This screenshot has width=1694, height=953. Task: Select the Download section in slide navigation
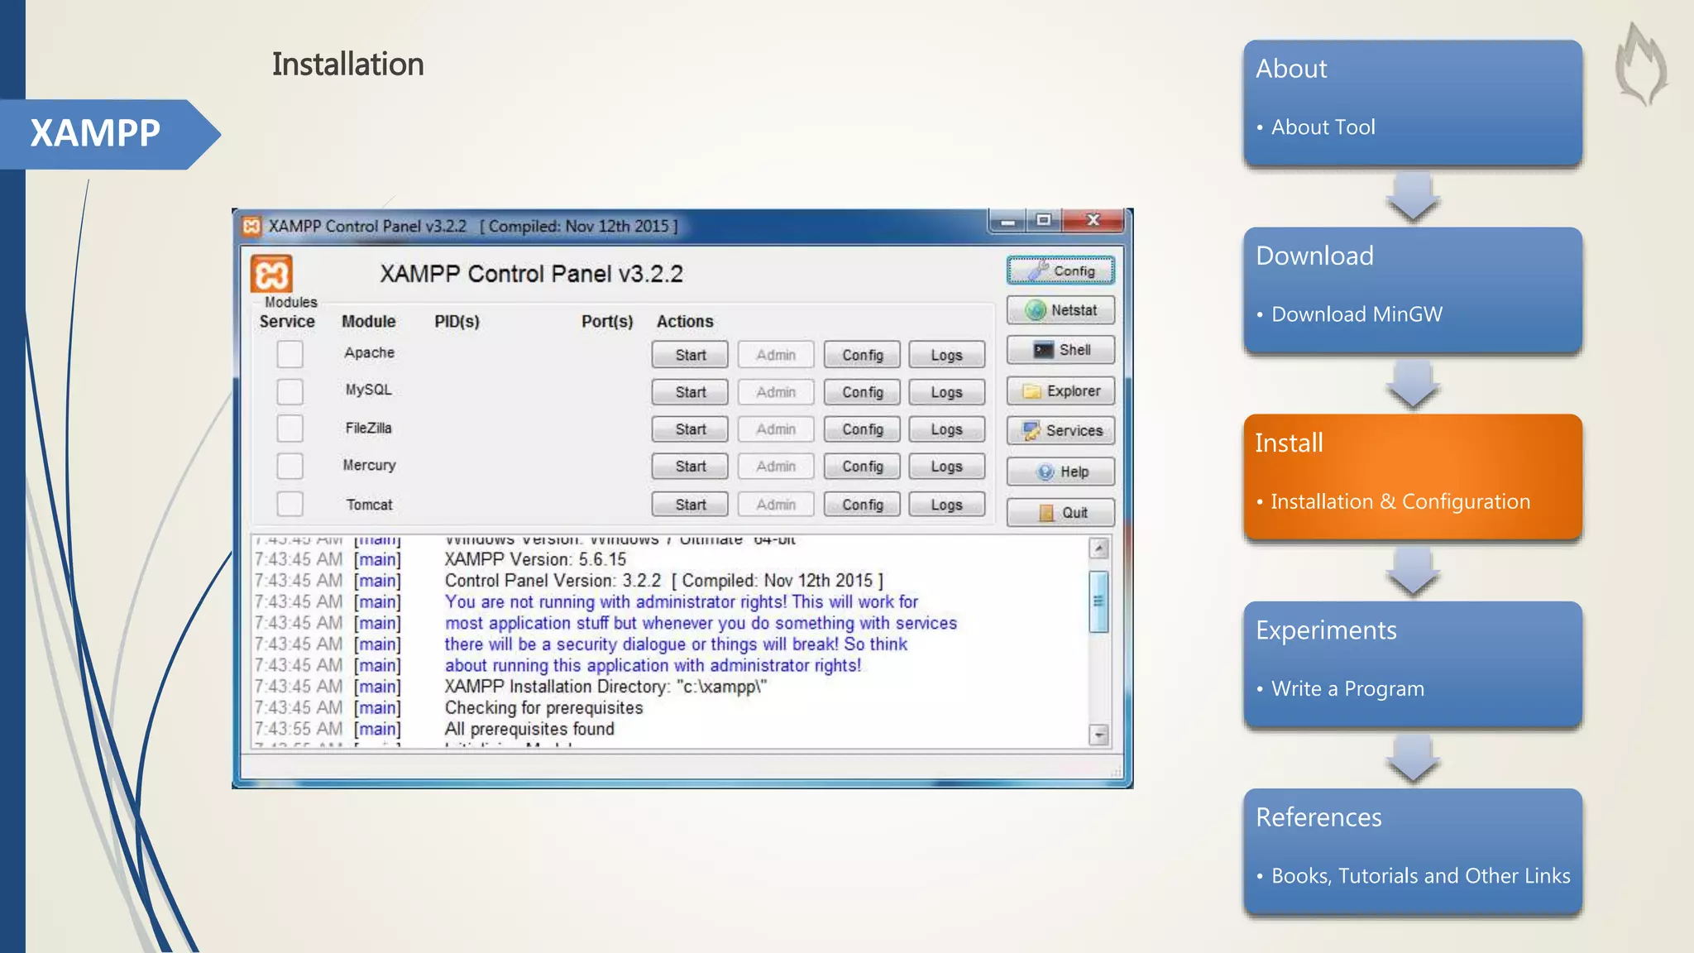pyautogui.click(x=1412, y=290)
